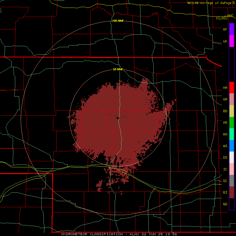Click the RF purple legend swatch
The height and width of the screenshot is (236, 236).
232,29
